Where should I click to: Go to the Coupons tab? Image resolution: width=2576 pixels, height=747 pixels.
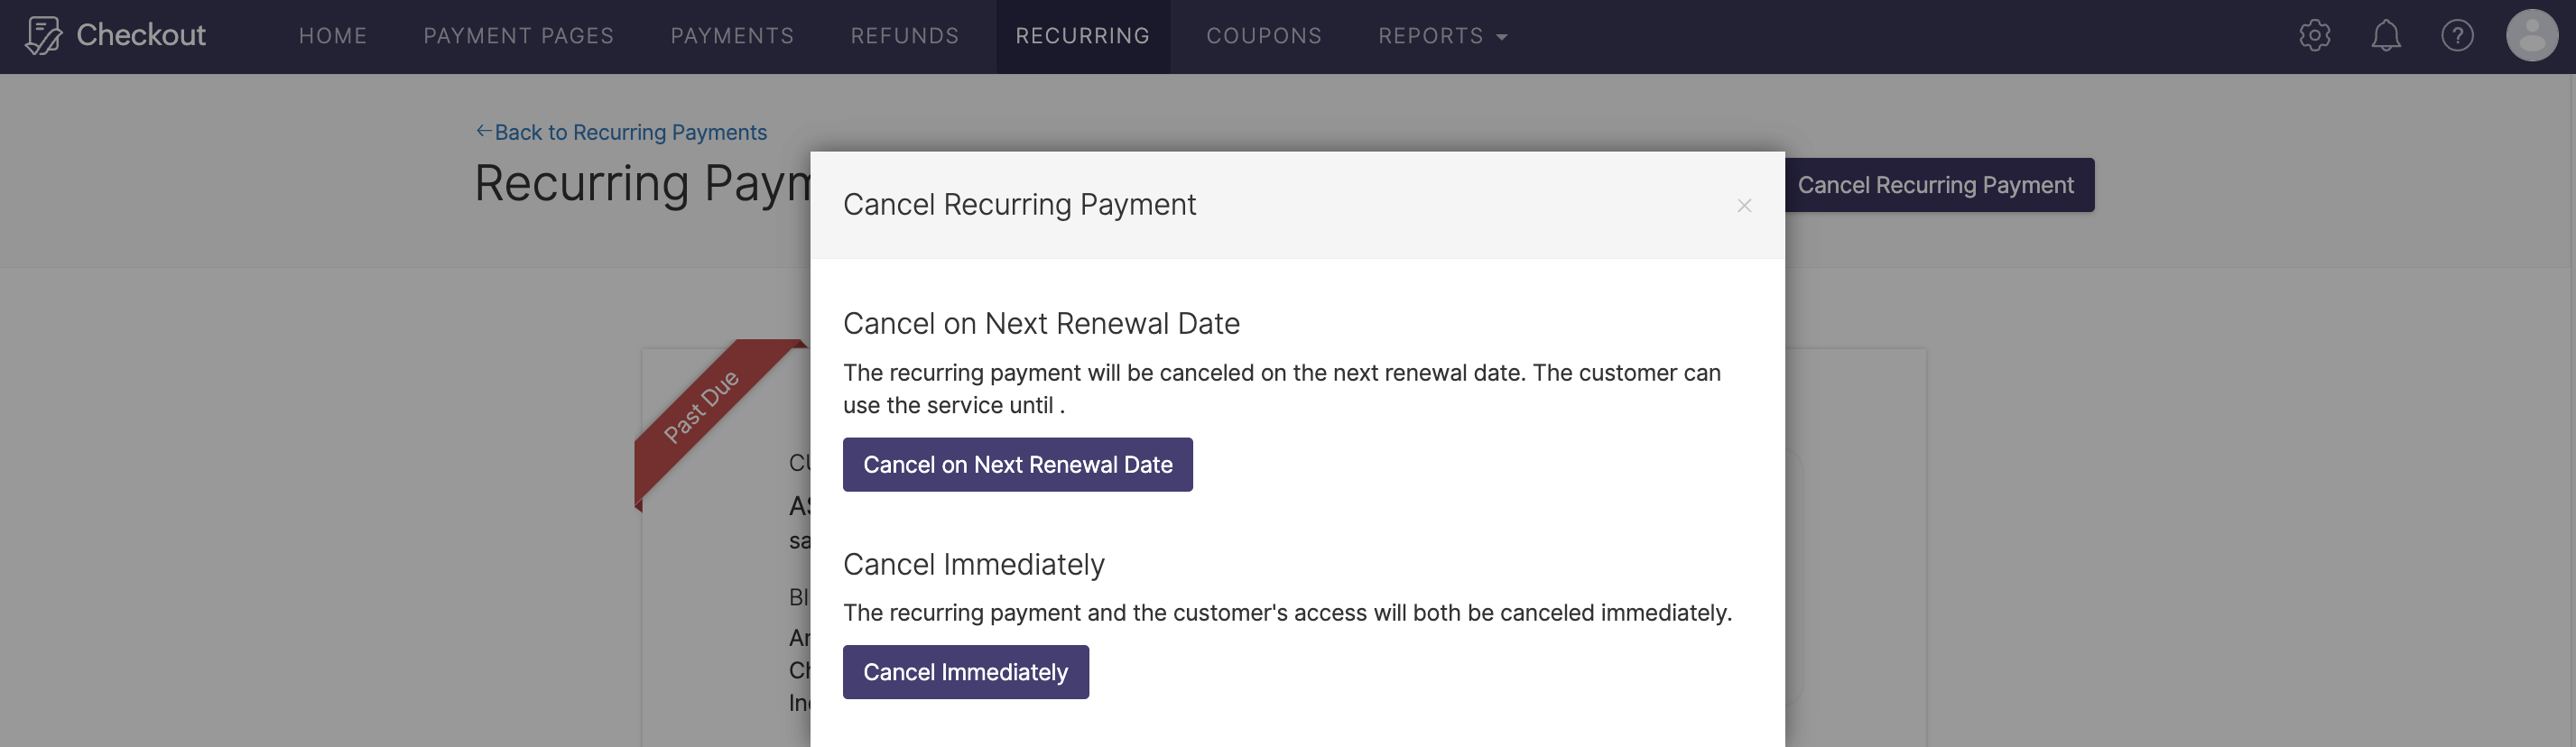pos(1264,36)
